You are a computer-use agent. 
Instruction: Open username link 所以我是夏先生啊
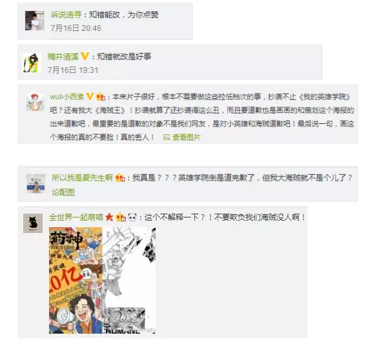tap(82, 177)
